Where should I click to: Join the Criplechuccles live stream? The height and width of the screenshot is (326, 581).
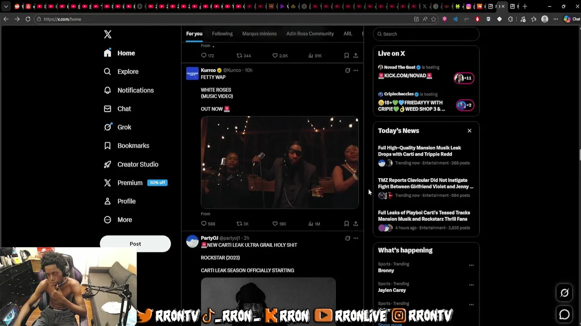(426, 101)
